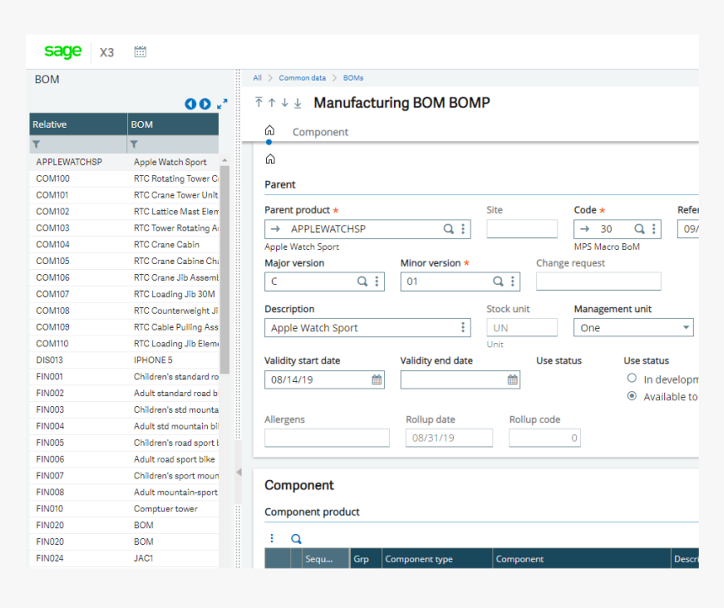
Task: Select the FIN024 JAC1 row
Action: pos(125,558)
